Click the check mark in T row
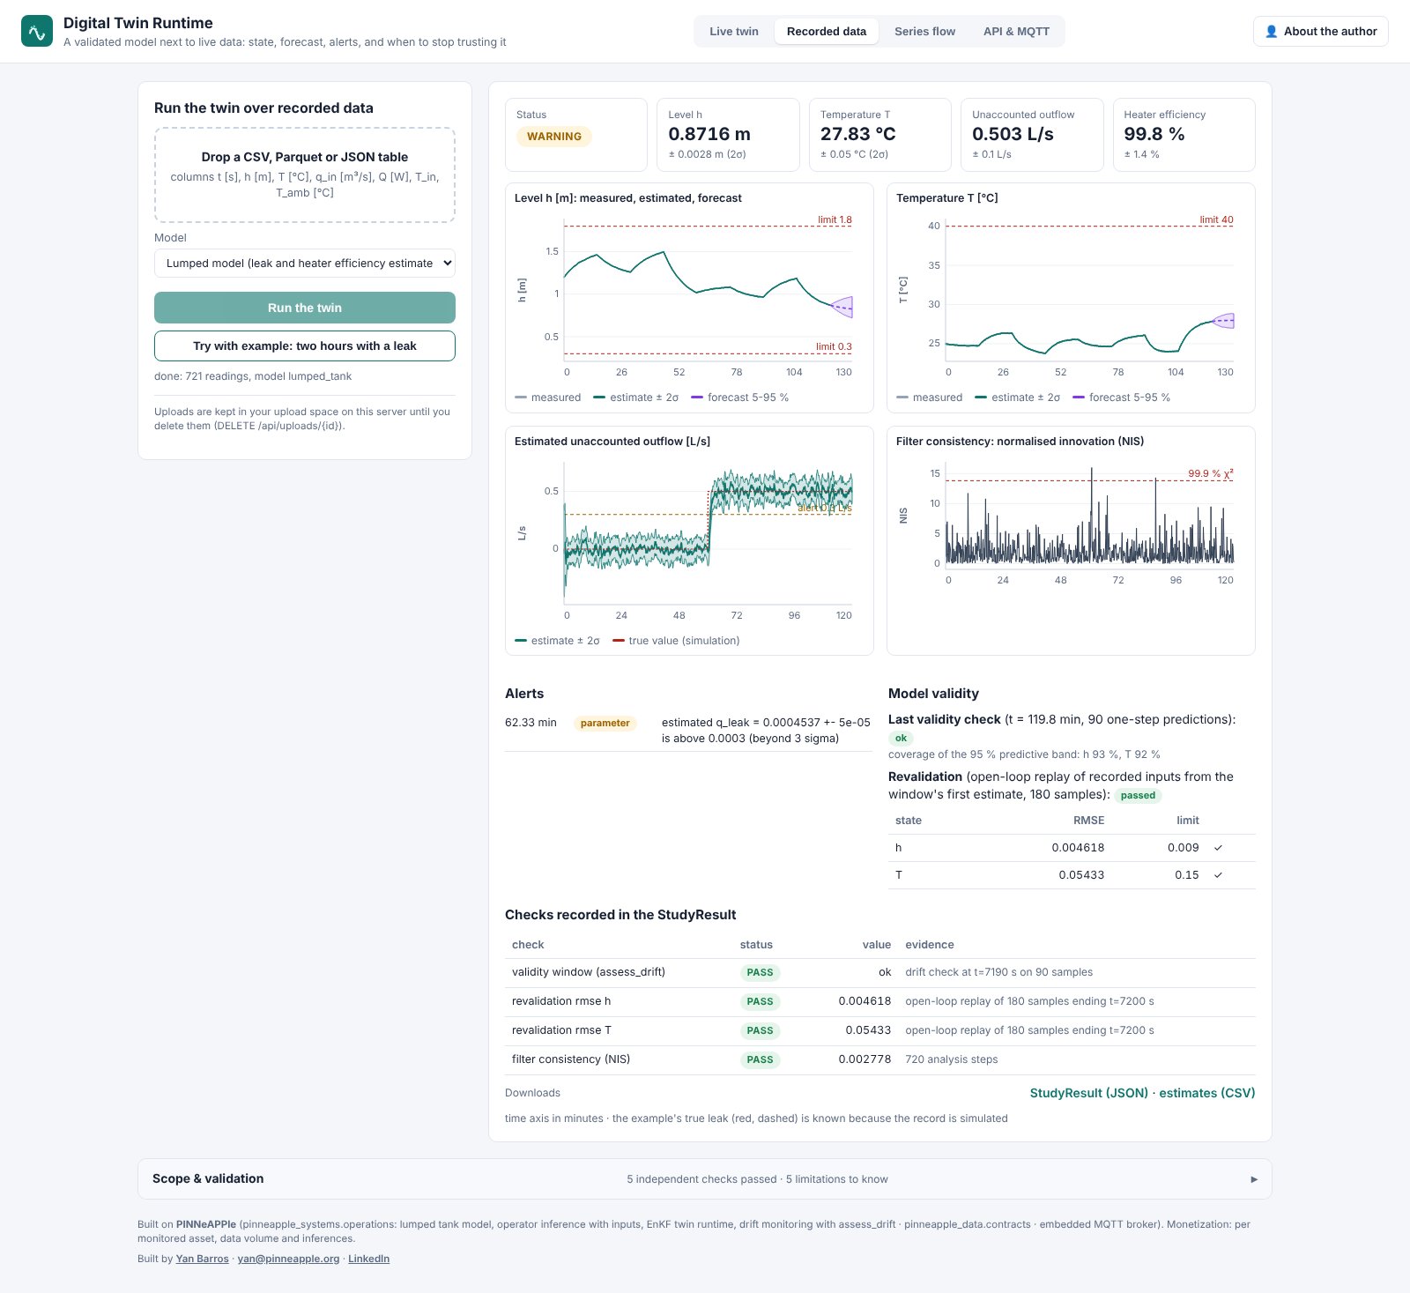Viewport: 1410px width, 1293px height. pos(1218,875)
